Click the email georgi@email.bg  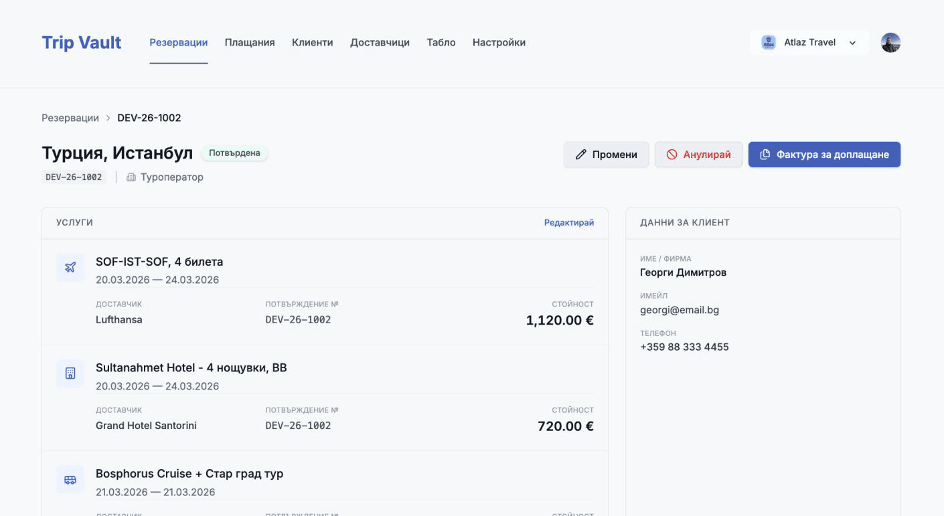[680, 310]
